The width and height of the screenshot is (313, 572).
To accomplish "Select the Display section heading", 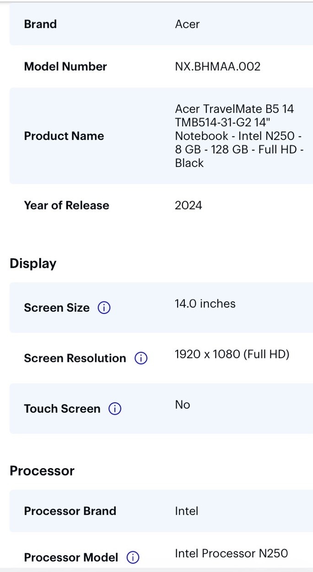I will pos(33,264).
